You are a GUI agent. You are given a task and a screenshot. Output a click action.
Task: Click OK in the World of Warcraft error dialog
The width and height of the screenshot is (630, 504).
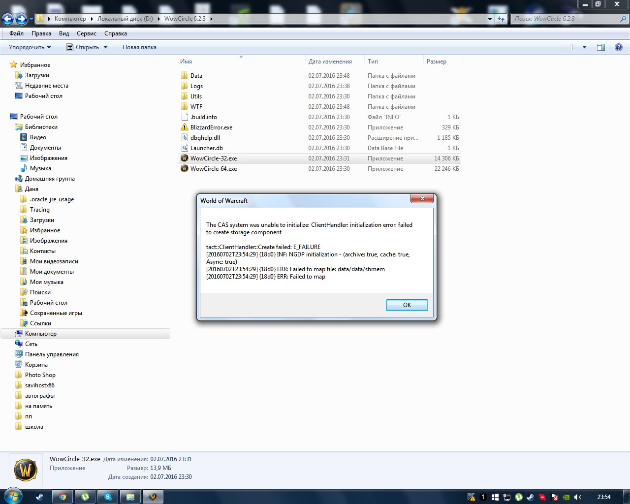(x=407, y=305)
